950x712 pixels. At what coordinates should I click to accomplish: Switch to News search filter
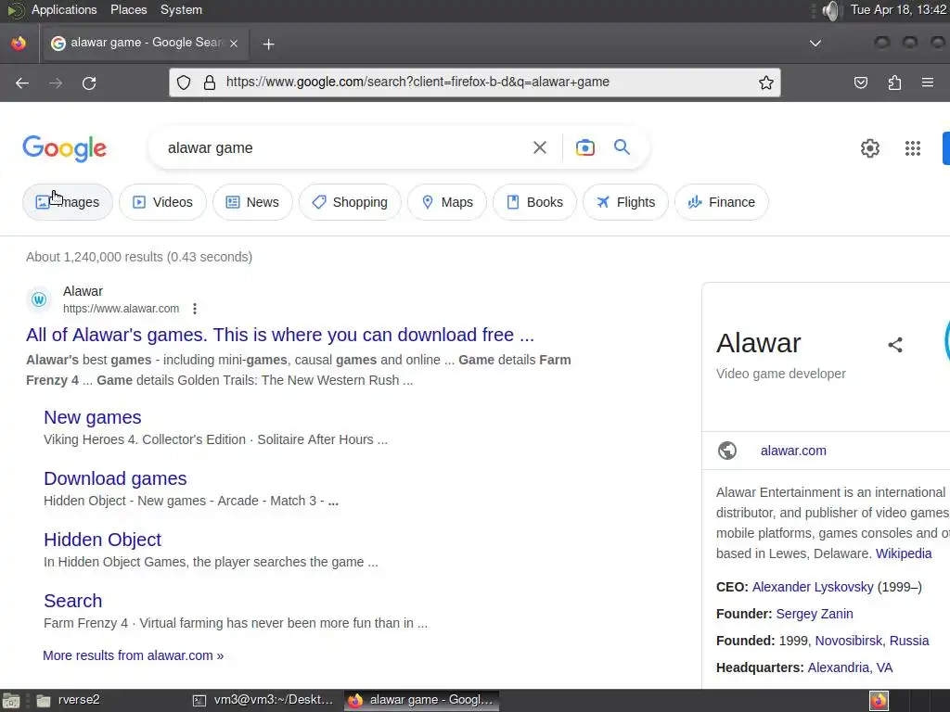tap(252, 202)
